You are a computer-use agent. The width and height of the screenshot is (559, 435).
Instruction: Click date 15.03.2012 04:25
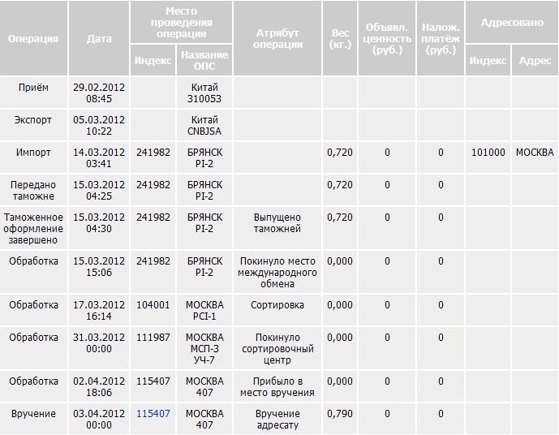pyautogui.click(x=99, y=191)
